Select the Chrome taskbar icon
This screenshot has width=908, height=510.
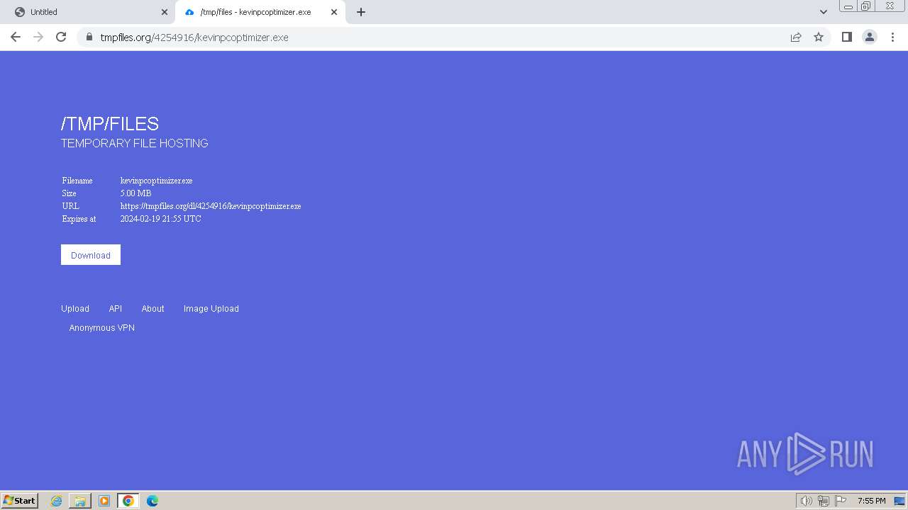pos(128,501)
